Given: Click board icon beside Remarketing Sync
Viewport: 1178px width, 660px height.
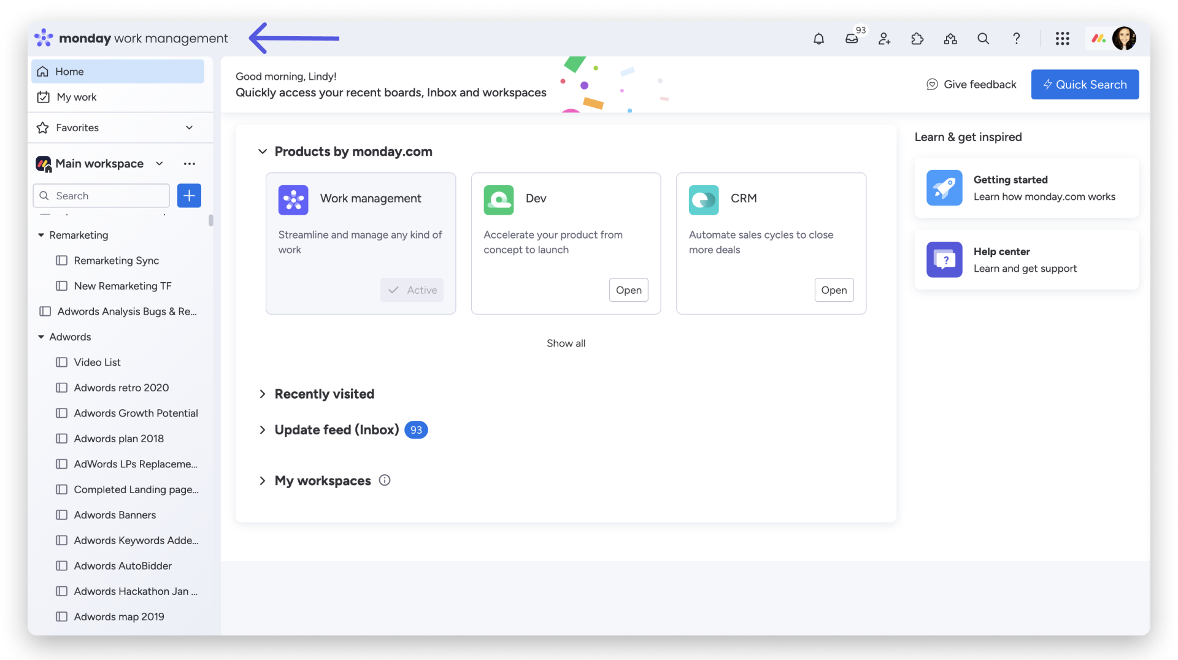Looking at the screenshot, I should tap(61, 260).
